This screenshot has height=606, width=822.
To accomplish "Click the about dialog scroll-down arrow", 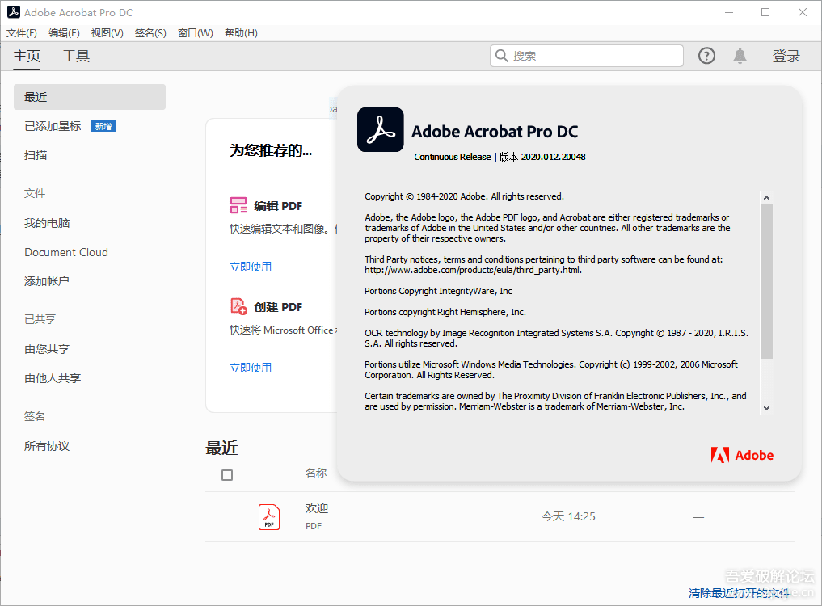I will 766,408.
